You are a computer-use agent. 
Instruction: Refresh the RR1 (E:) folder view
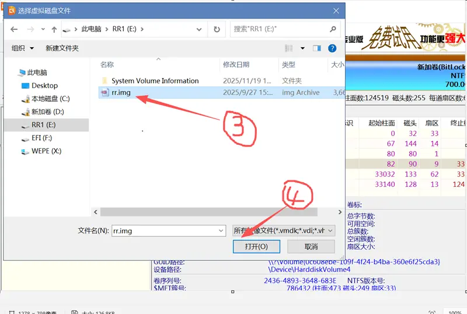tap(217, 29)
